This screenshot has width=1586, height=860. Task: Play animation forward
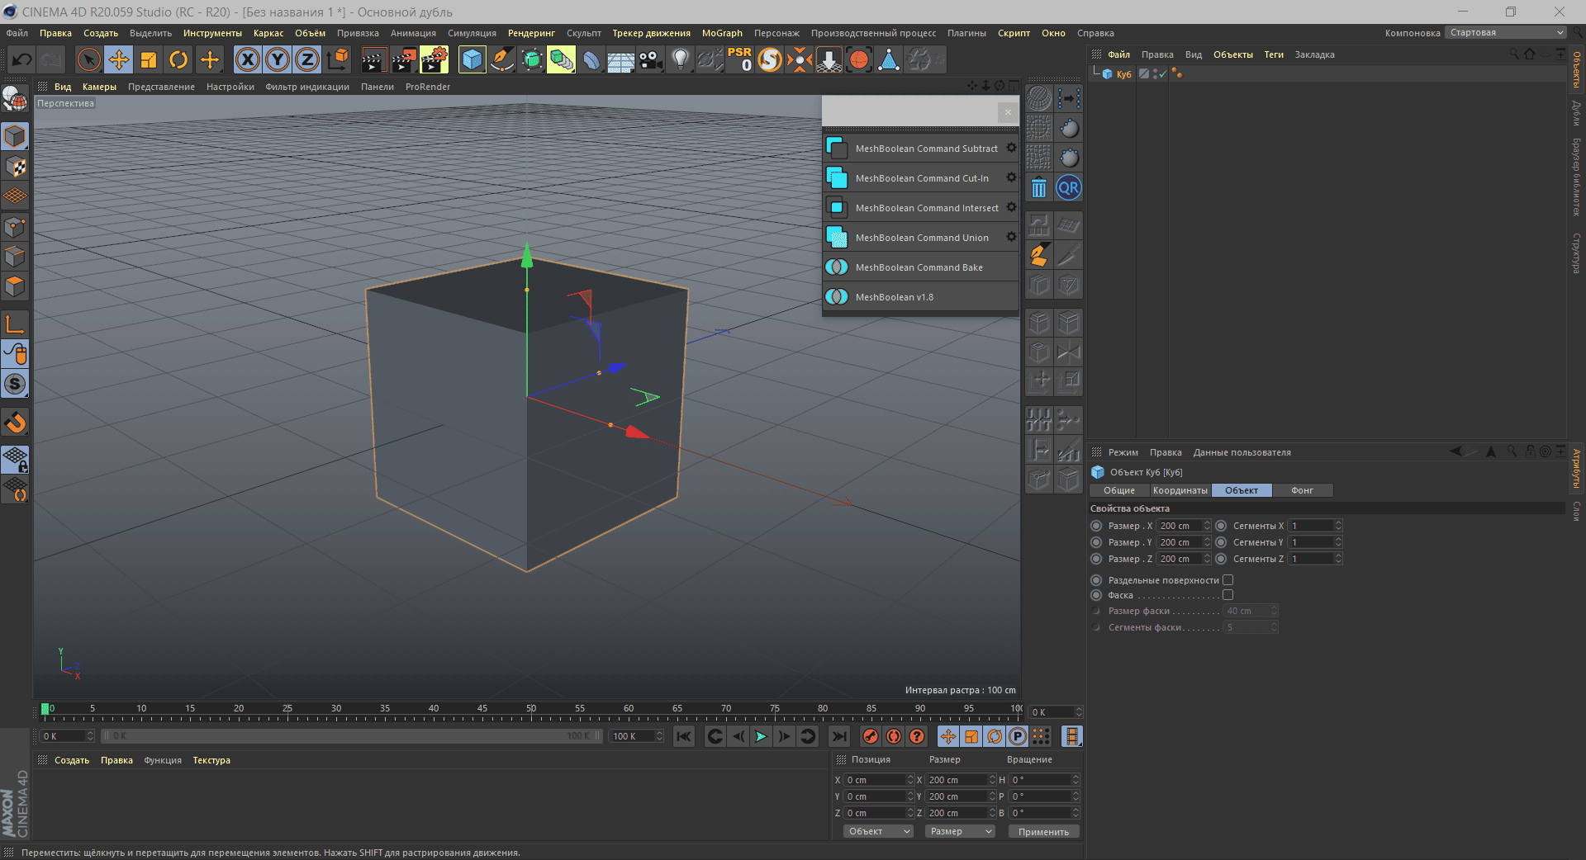click(761, 736)
